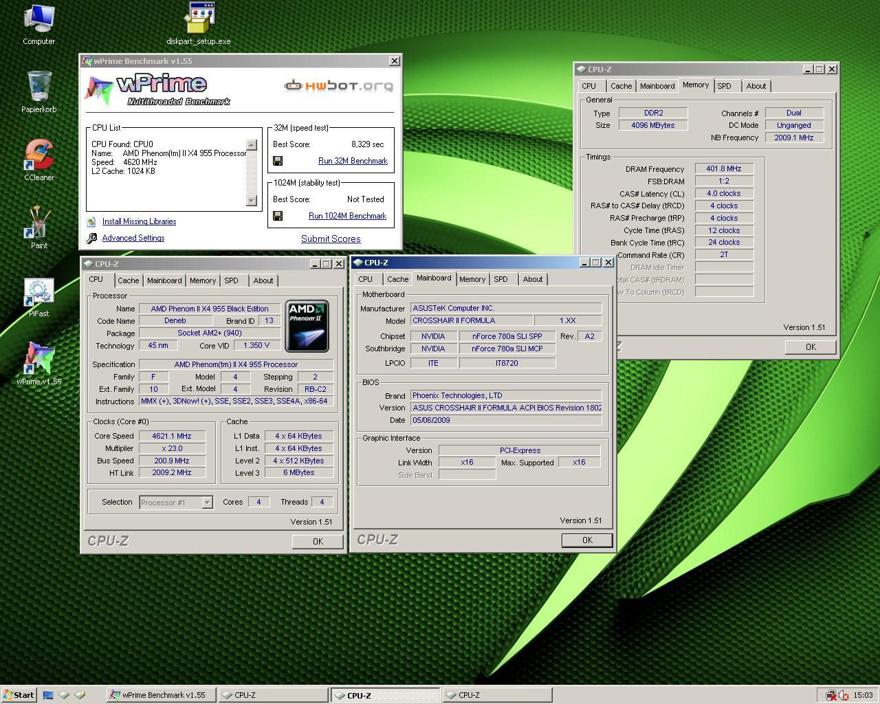Click the hwbot.org logo in wPrime
Screen dimensions: 880x704
click(x=339, y=85)
